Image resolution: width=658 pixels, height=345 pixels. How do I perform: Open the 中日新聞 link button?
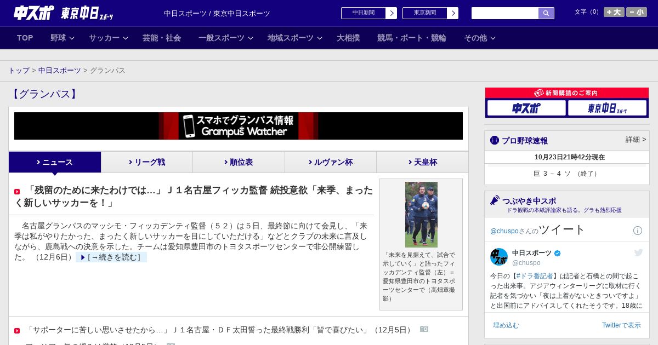(364, 13)
